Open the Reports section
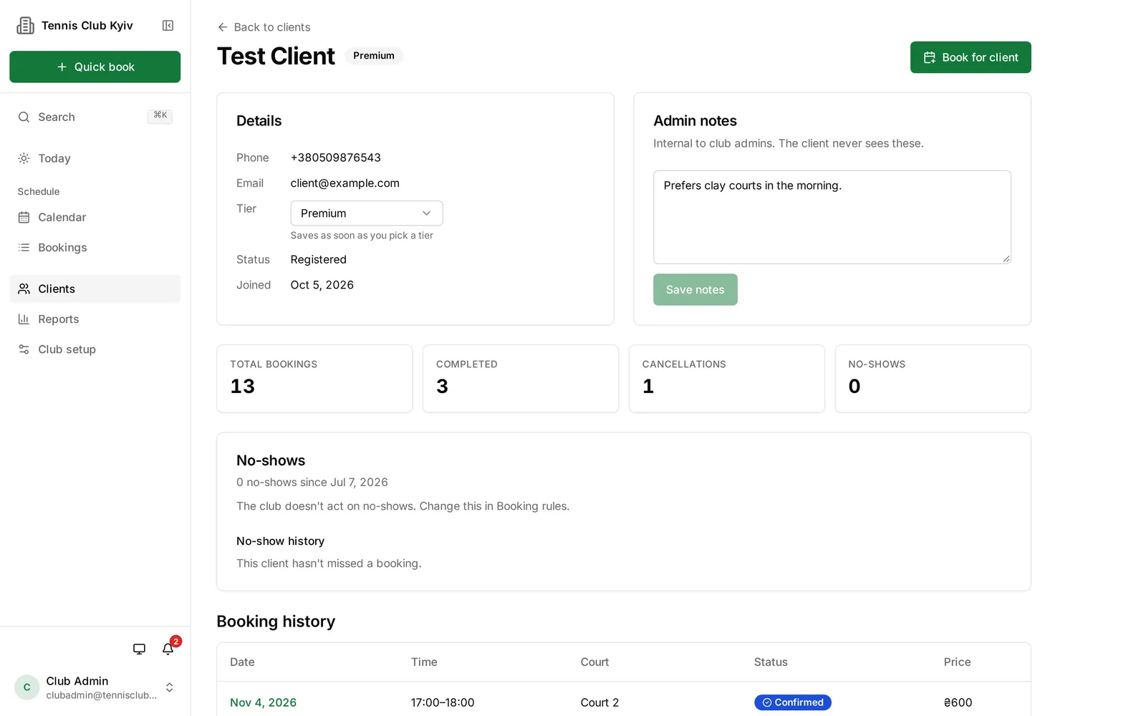This screenshot has height=716, width=1146. click(95, 319)
